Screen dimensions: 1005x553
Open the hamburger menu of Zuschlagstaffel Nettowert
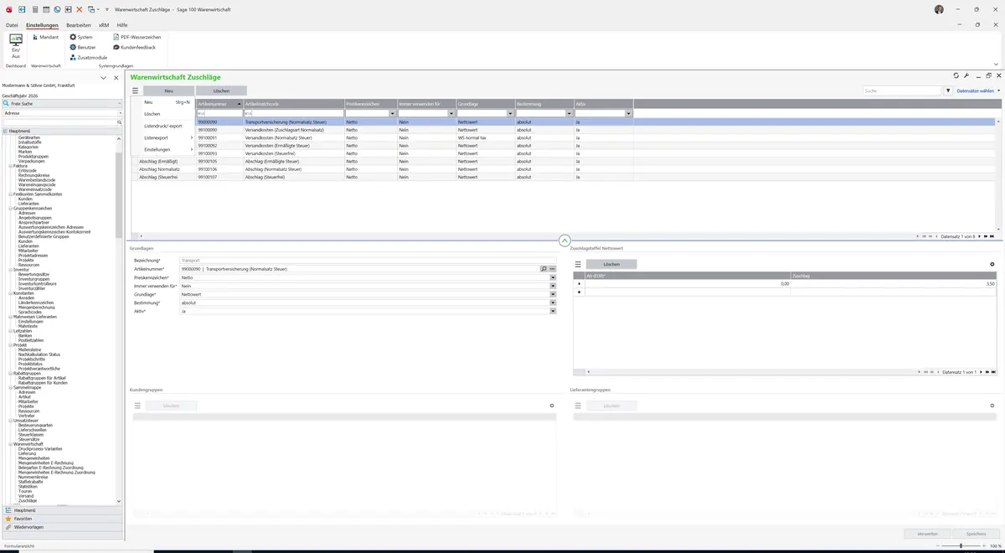click(578, 264)
